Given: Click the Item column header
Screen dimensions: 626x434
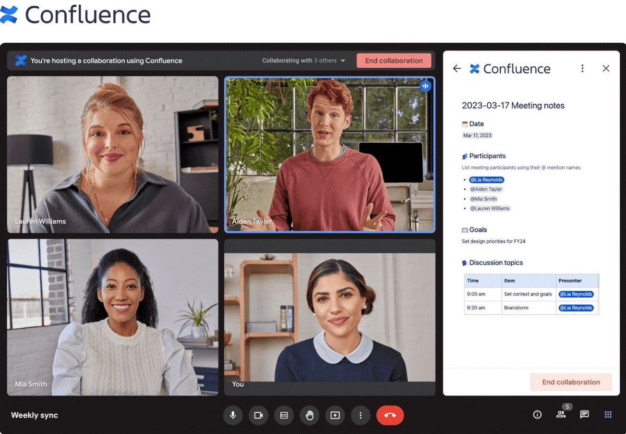Looking at the screenshot, I should (528, 280).
